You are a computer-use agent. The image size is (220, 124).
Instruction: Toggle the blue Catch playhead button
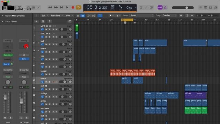click(100, 15)
